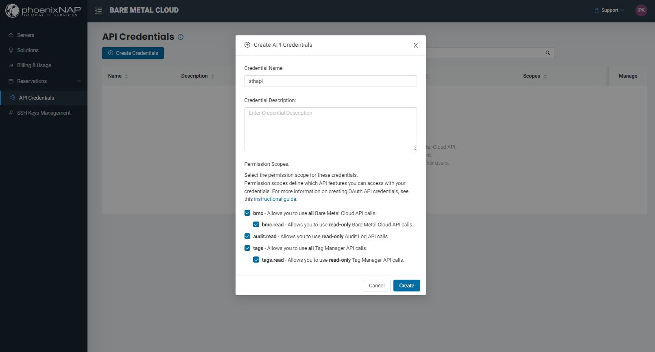Uncheck the bmc.read scope checkbox
This screenshot has width=655, height=352.
256,224
